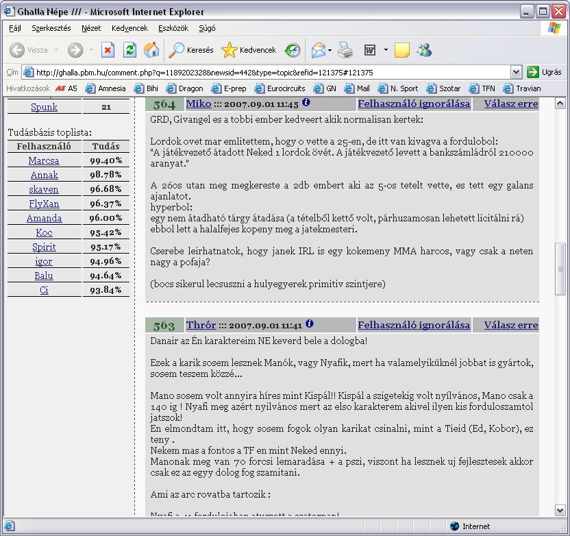Click the Stop loading (red X) toolbar icon

108,50
